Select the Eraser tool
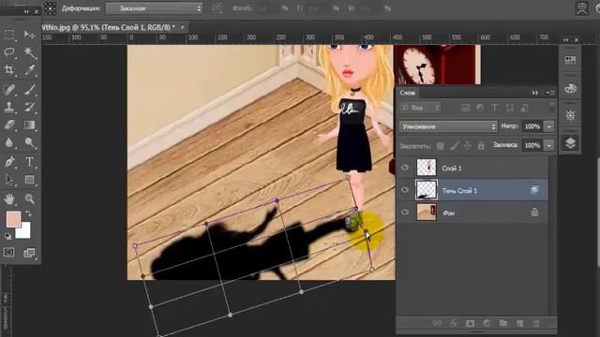This screenshot has height=337, width=600. tap(9, 125)
